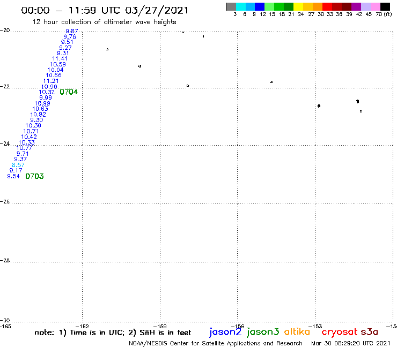
Task: Click the -26 latitude axis label
Action: pos(5,201)
